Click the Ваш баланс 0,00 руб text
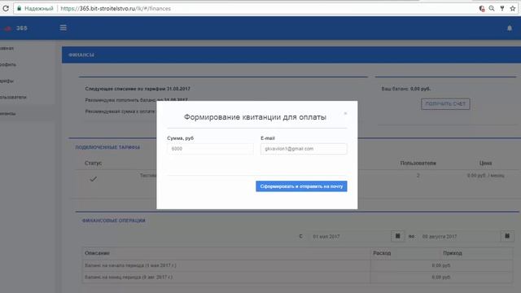The width and height of the screenshot is (521, 293). tap(406, 89)
